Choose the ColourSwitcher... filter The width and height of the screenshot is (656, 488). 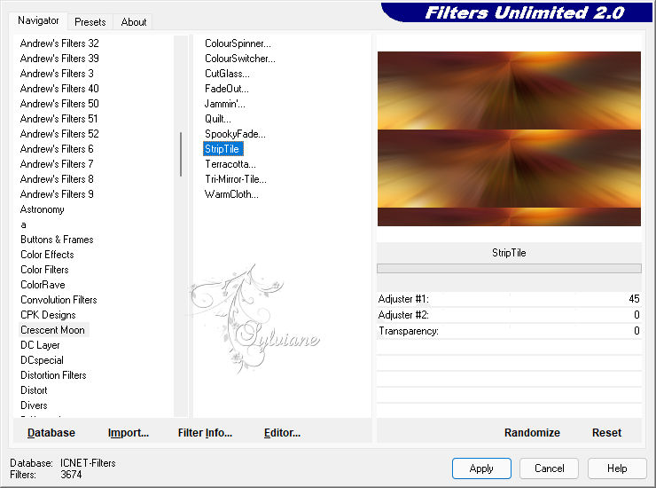[x=240, y=59]
